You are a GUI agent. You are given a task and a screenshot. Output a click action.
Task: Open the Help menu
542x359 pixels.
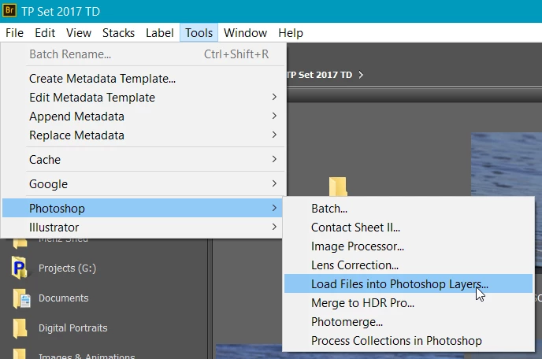(x=291, y=33)
